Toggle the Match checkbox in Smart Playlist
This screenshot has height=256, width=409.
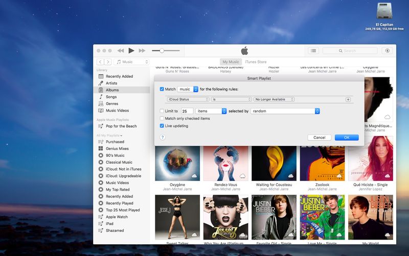[162, 89]
